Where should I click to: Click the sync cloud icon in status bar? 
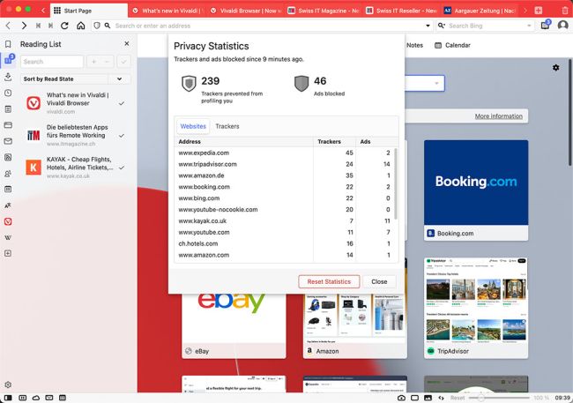pyautogui.click(x=36, y=398)
